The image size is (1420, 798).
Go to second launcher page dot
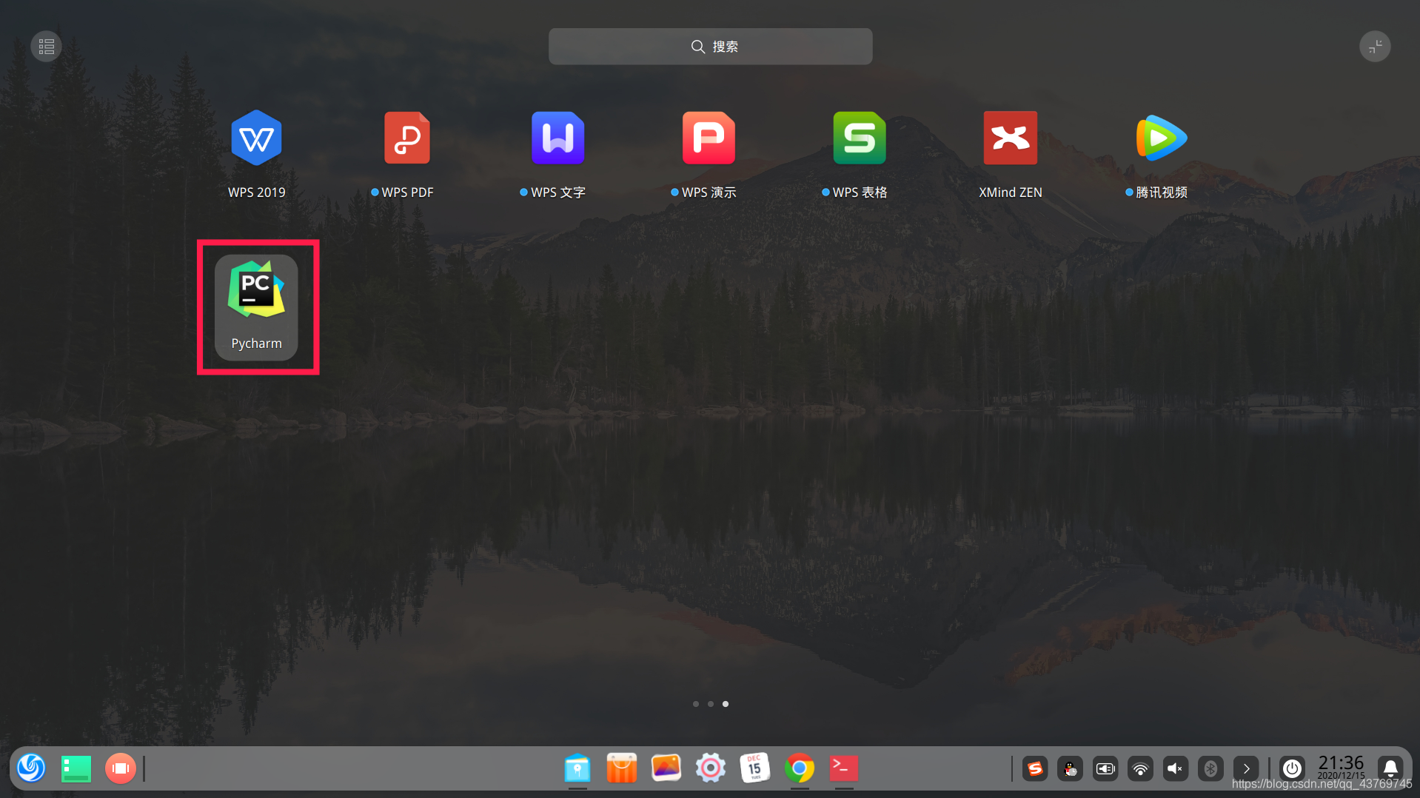tap(711, 704)
